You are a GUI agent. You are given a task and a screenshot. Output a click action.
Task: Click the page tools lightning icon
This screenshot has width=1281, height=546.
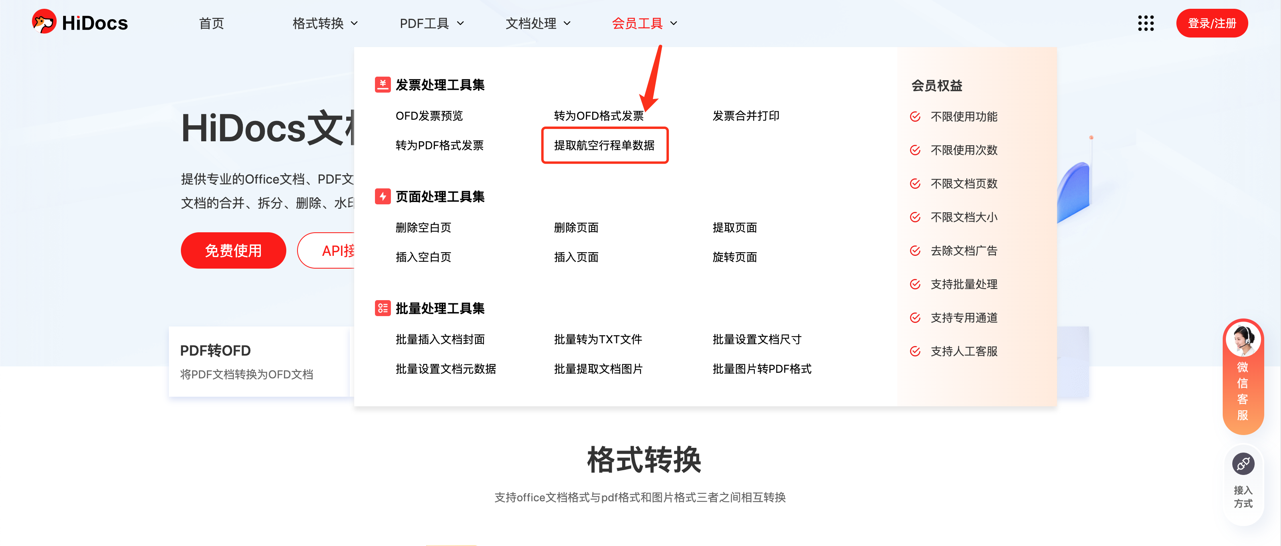coord(383,196)
